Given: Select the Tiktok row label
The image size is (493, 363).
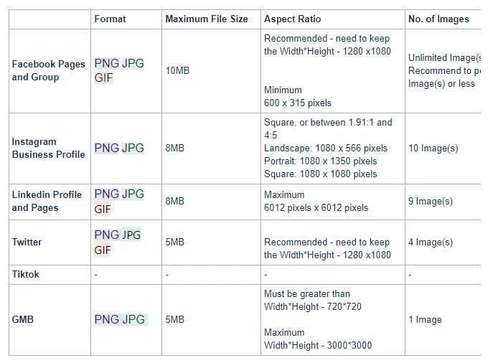Looking at the screenshot, I should [26, 275].
